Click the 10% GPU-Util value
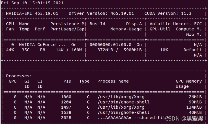 tap(164, 50)
